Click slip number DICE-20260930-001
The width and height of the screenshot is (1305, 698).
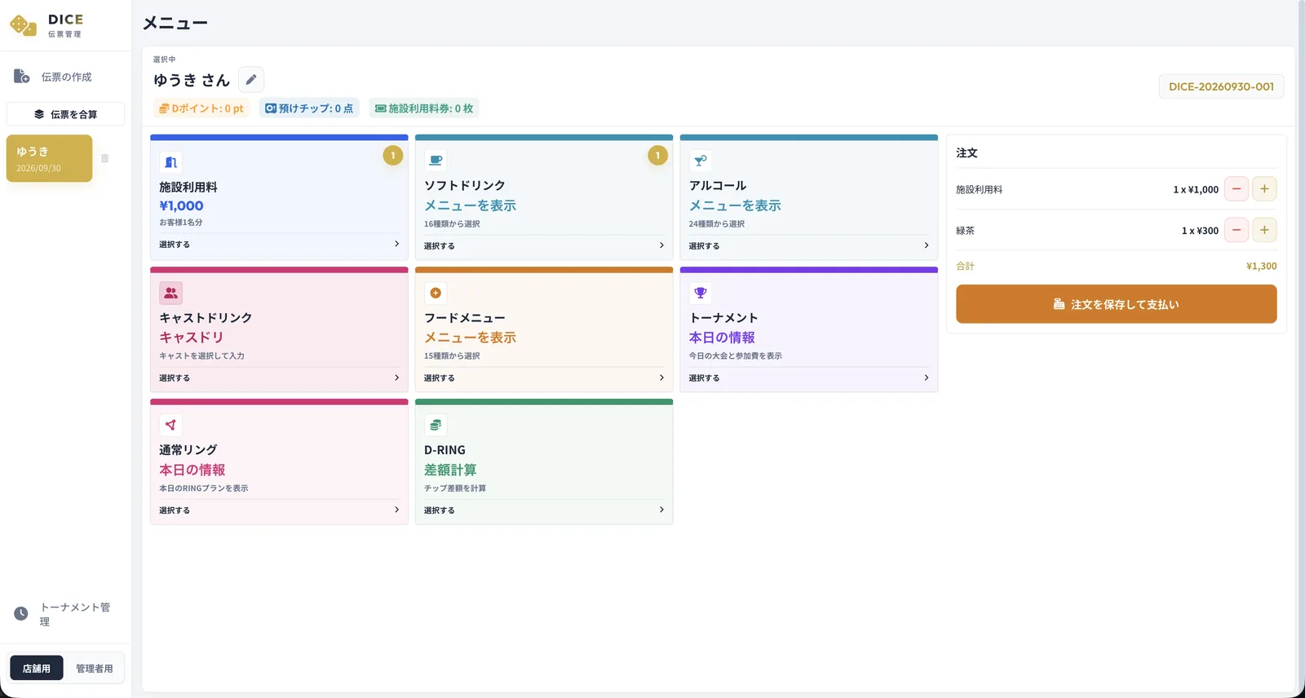coord(1221,86)
